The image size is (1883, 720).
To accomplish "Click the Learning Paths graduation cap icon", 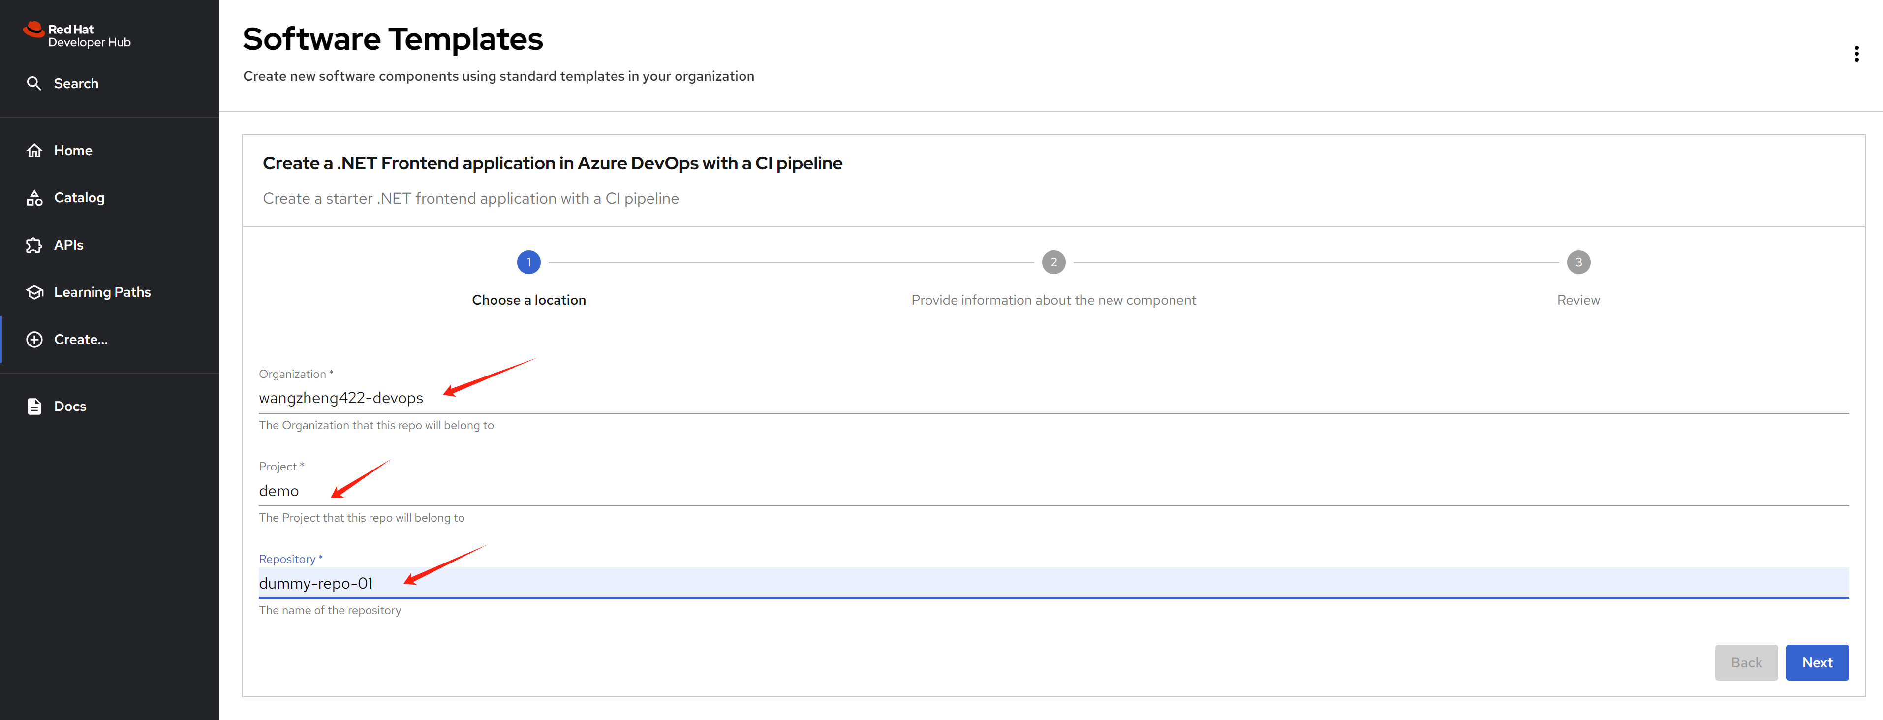I will pyautogui.click(x=34, y=292).
